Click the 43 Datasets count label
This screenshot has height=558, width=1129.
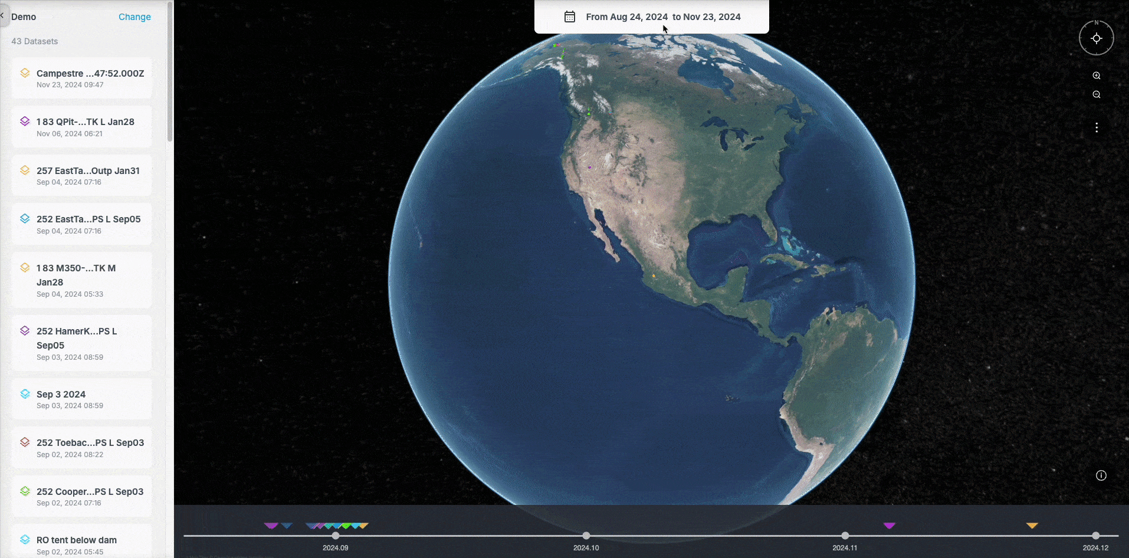click(x=35, y=41)
